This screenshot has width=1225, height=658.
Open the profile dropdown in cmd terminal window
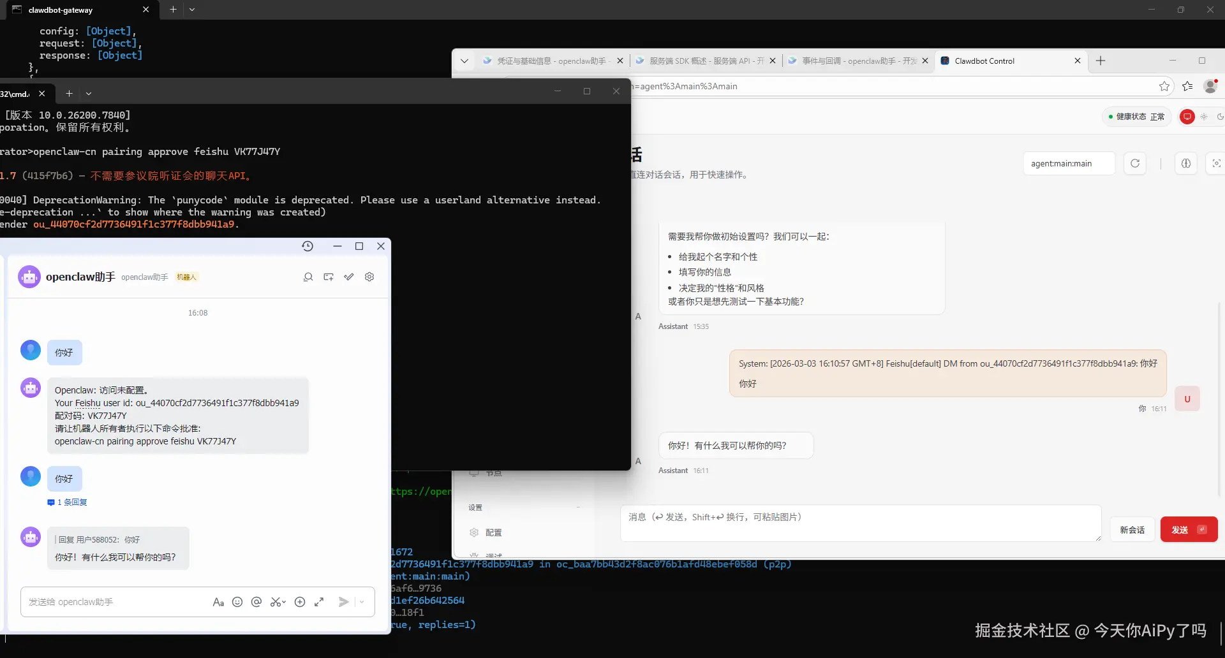coord(89,94)
